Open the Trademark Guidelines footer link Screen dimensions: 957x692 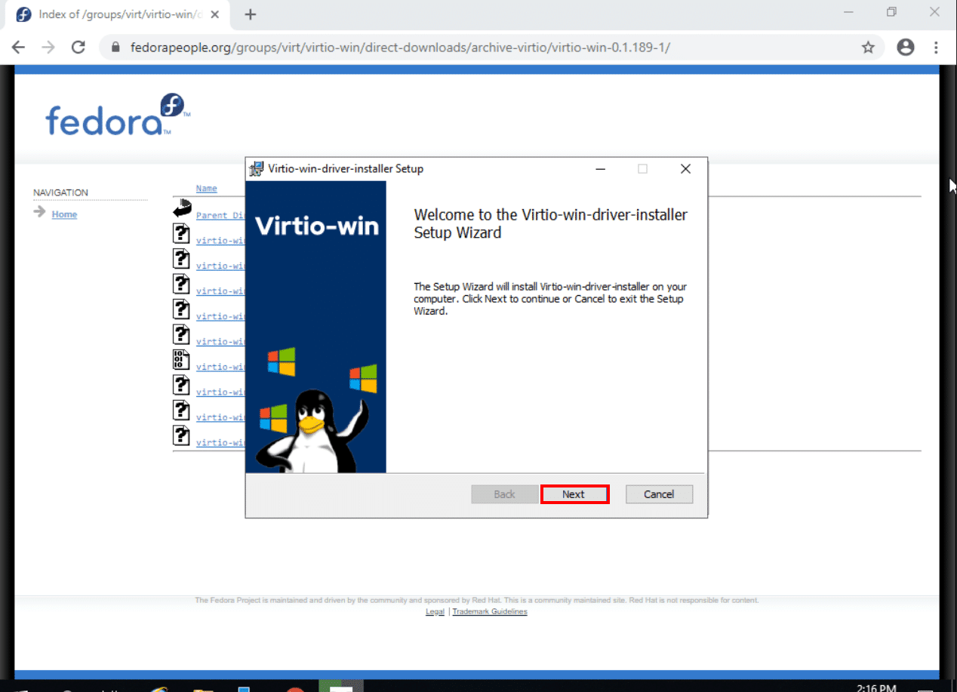click(x=490, y=611)
